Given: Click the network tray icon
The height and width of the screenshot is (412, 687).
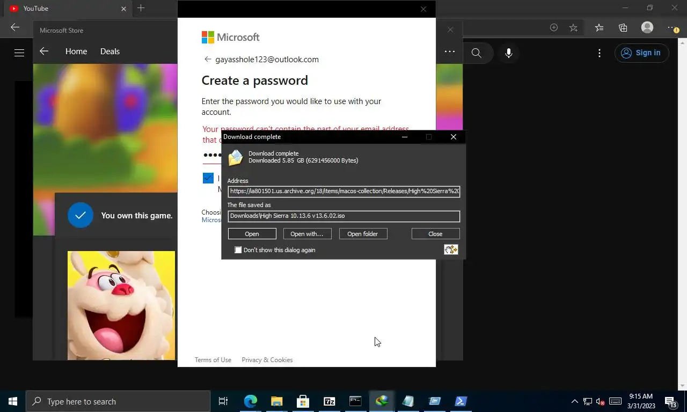Looking at the screenshot, I should click(588, 401).
